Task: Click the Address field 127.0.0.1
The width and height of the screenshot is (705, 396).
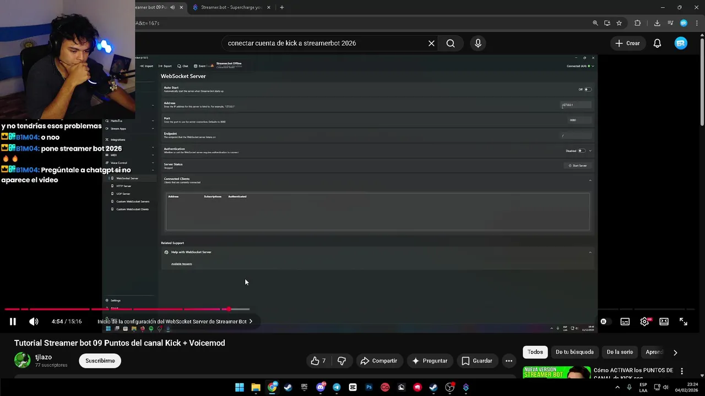Action: click(x=576, y=105)
